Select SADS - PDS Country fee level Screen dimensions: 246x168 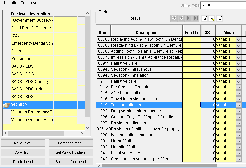tap(32, 82)
